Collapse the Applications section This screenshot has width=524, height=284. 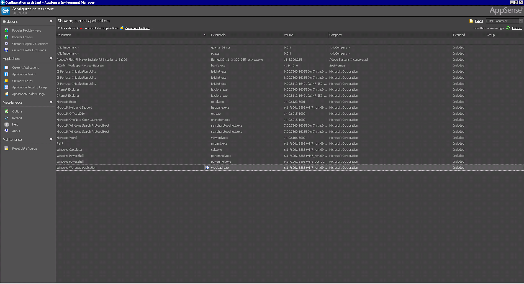click(x=51, y=59)
